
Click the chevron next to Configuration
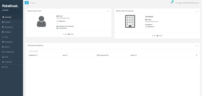click(x=21, y=52)
